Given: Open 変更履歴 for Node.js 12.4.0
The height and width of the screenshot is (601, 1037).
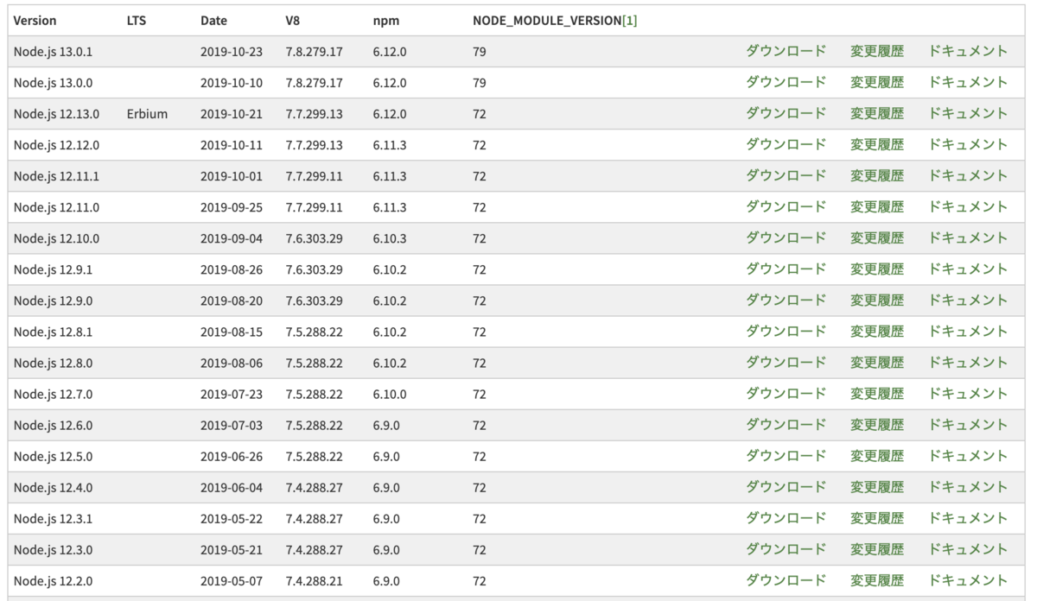Looking at the screenshot, I should coord(877,486).
